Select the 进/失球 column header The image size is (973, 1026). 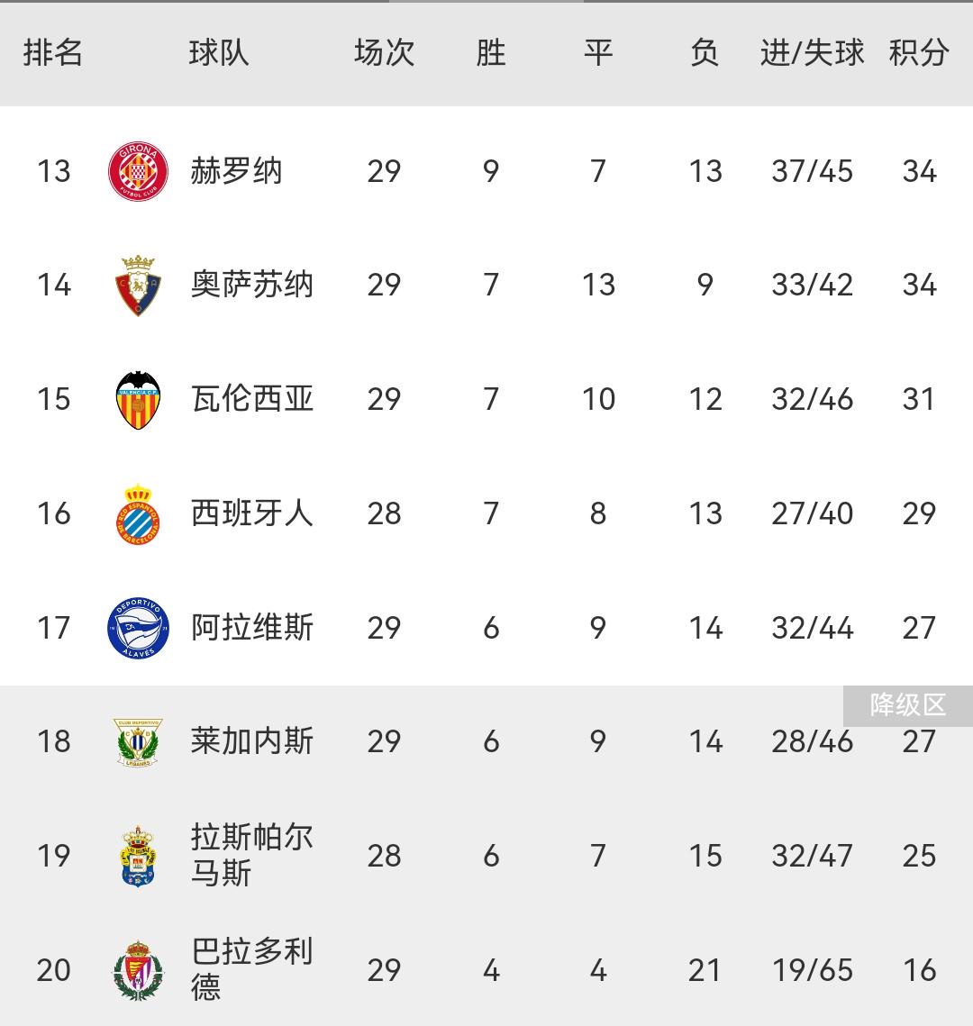pyautogui.click(x=812, y=53)
